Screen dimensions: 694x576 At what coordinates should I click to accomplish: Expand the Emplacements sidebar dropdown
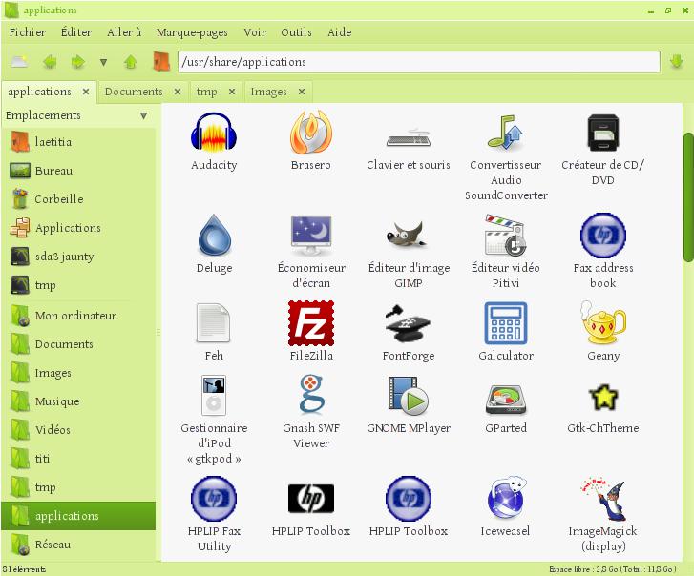pos(144,116)
